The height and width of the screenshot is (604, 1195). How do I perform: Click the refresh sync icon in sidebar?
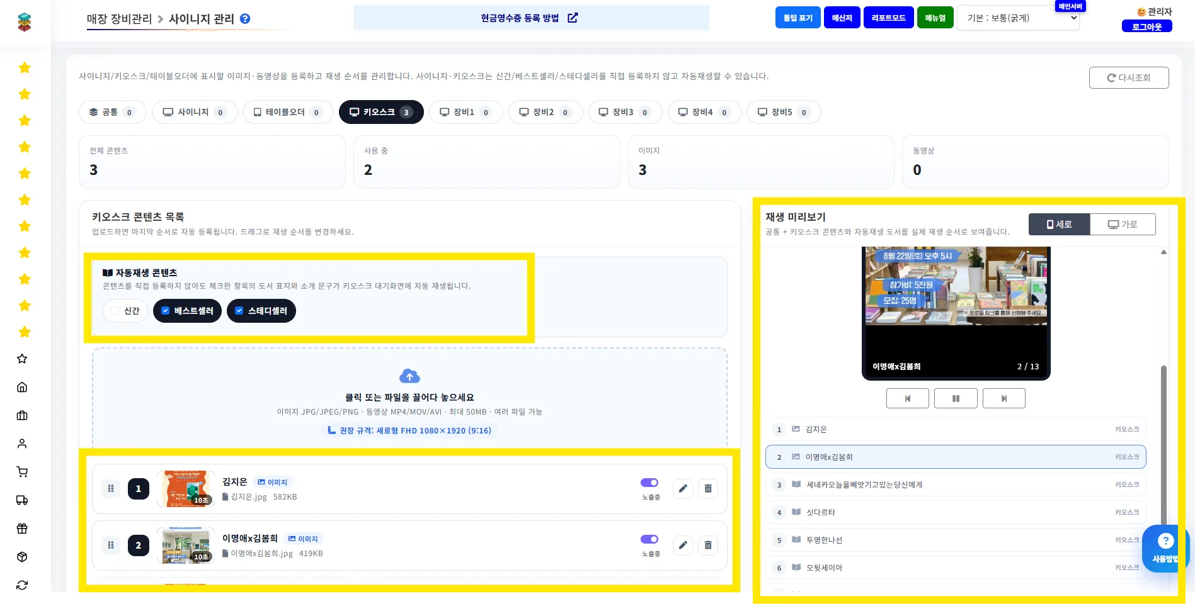[22, 585]
